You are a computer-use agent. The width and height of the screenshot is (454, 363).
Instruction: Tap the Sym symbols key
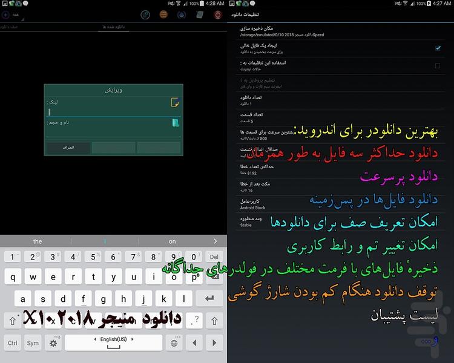click(33, 343)
